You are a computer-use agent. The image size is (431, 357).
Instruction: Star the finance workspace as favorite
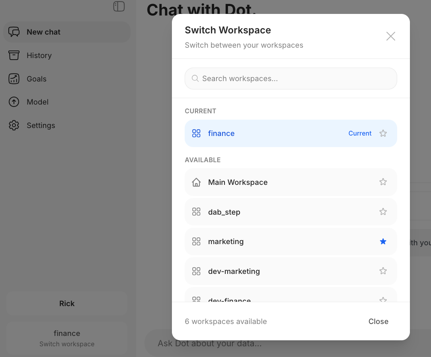[x=383, y=134]
